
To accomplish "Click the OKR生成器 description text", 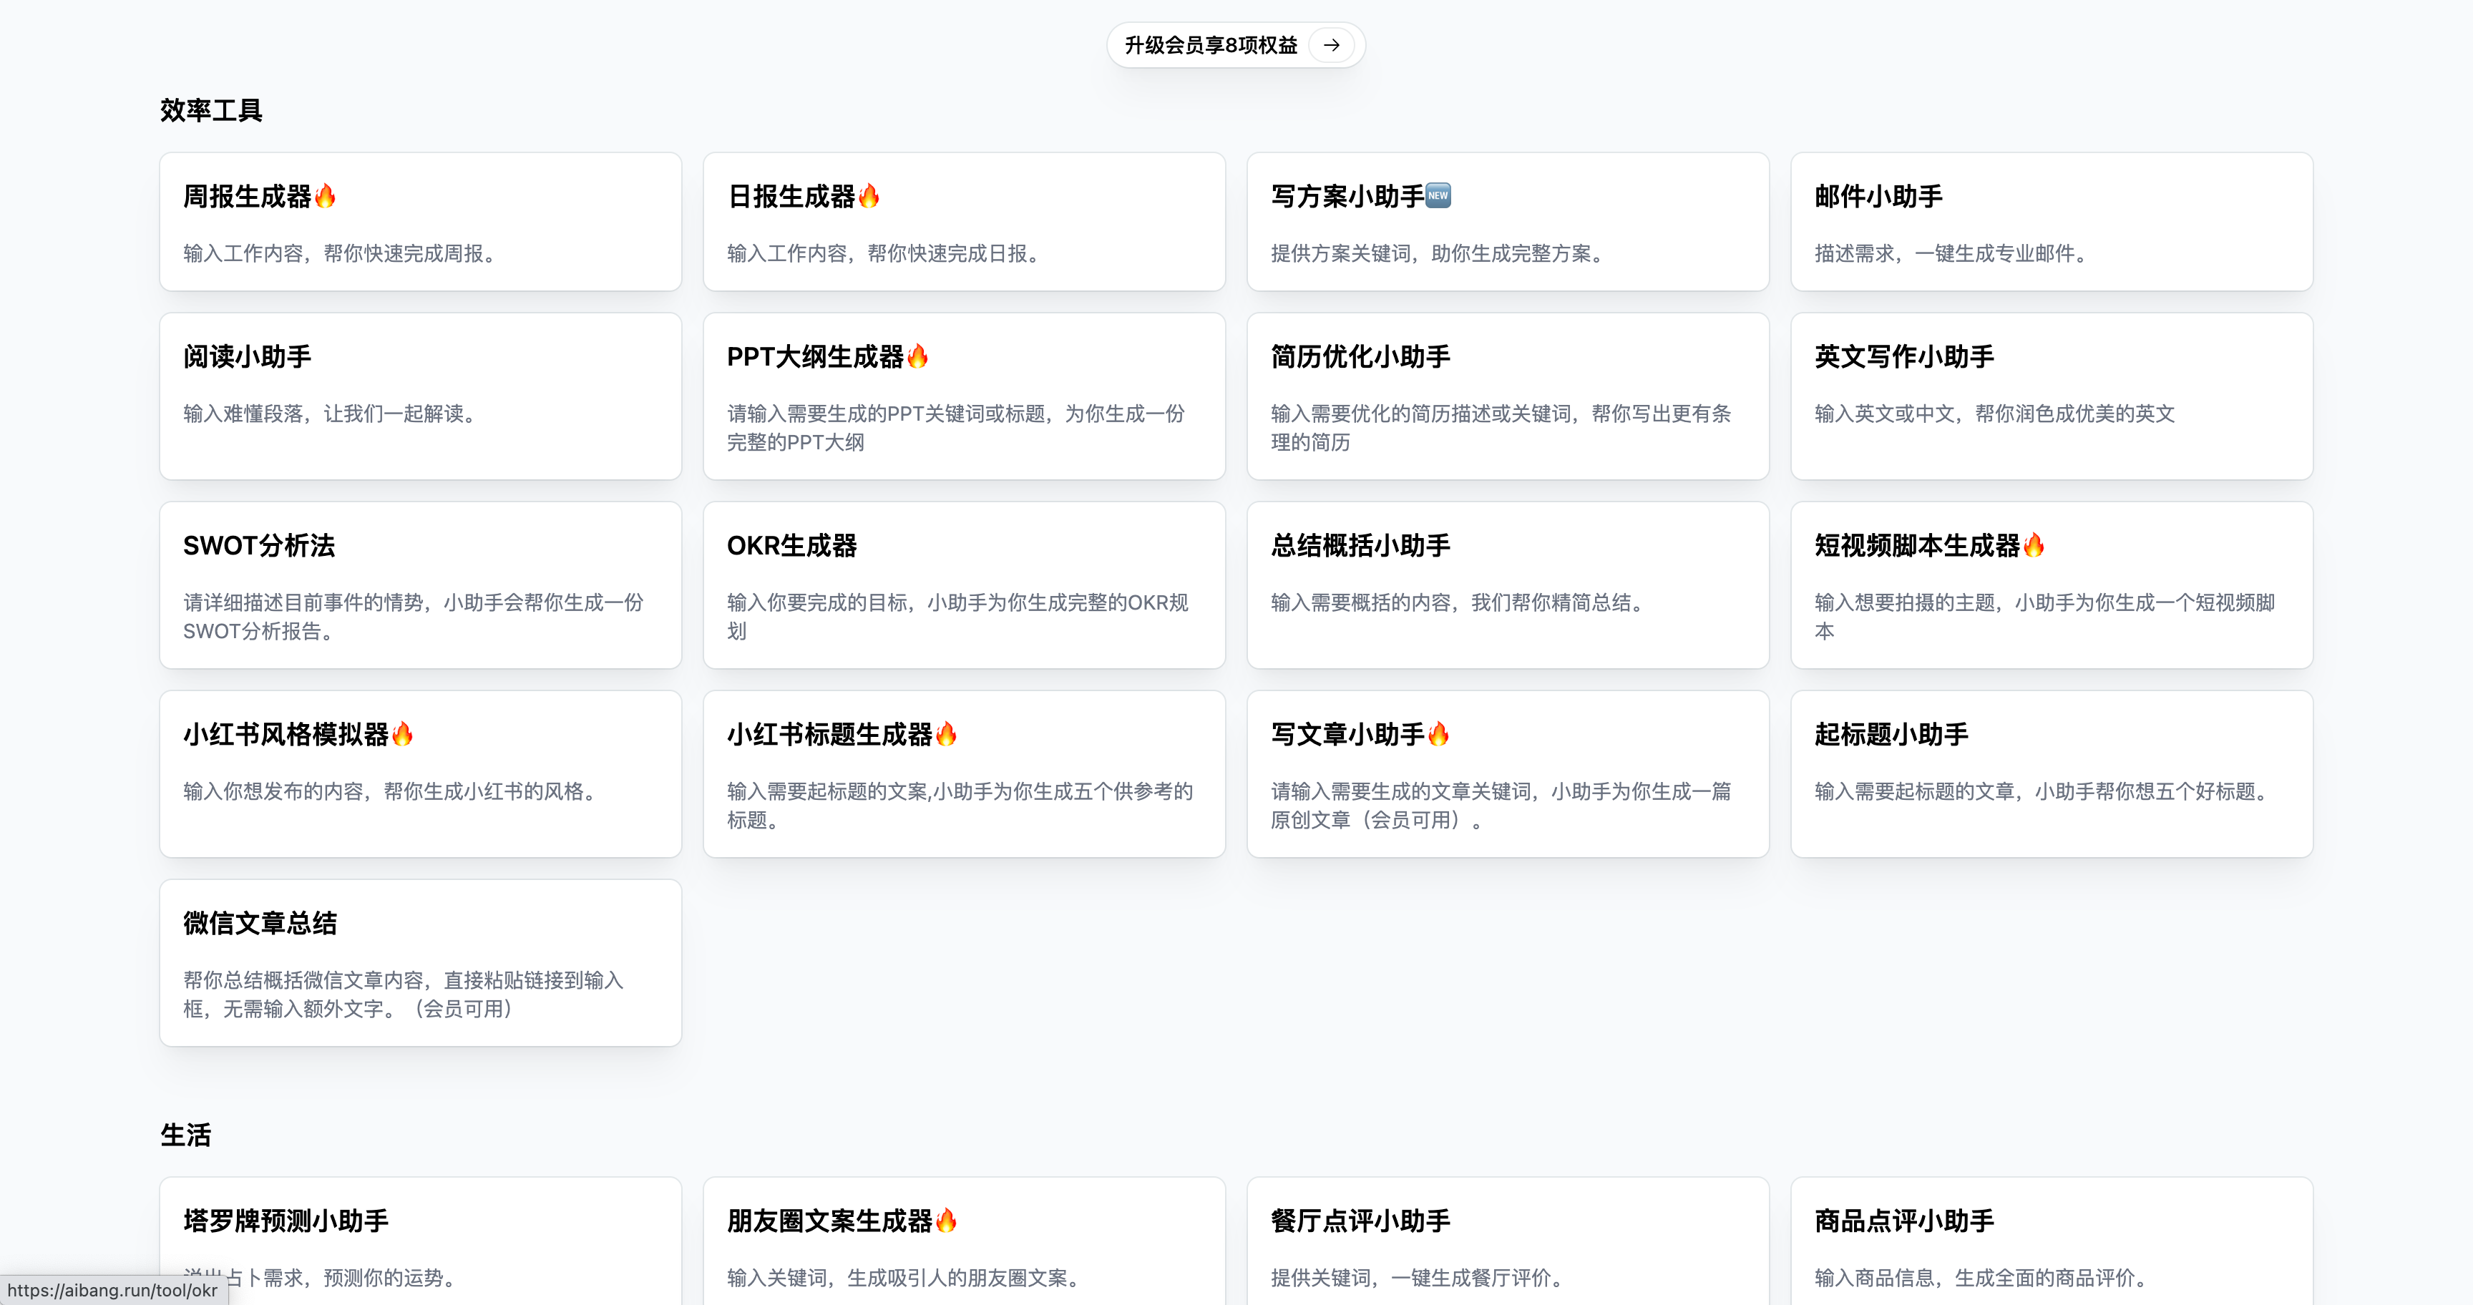I will tap(958, 617).
